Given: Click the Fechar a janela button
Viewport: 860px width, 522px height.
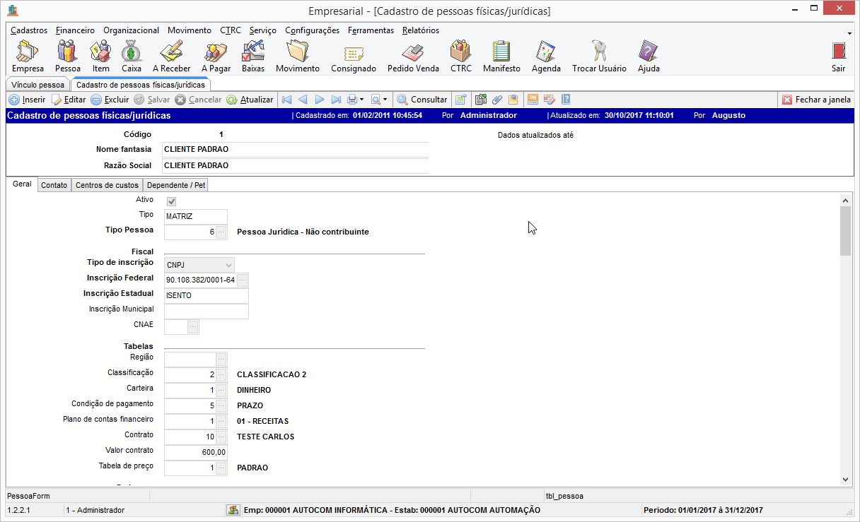Looking at the screenshot, I should coord(816,100).
